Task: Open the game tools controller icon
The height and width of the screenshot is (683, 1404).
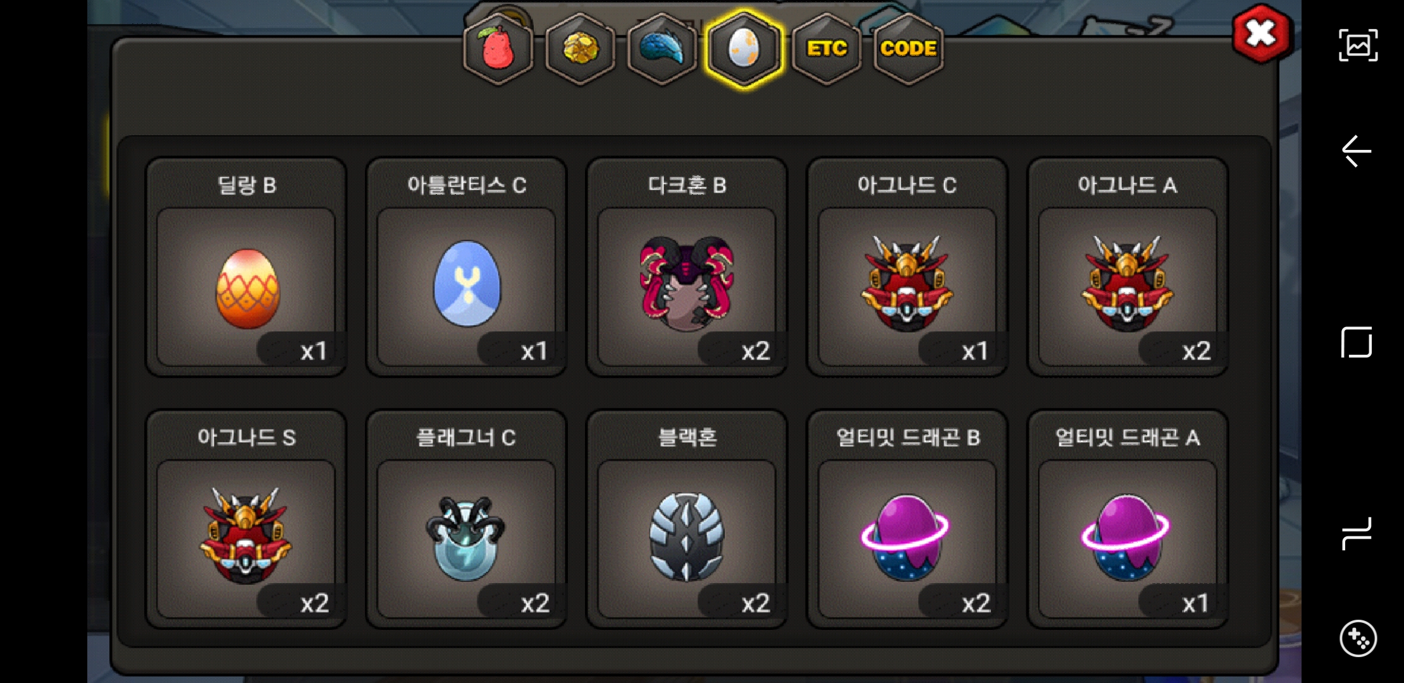Action: coord(1358,638)
